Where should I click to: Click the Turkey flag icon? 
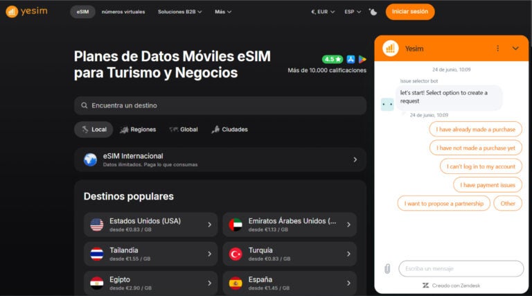pyautogui.click(x=236, y=254)
